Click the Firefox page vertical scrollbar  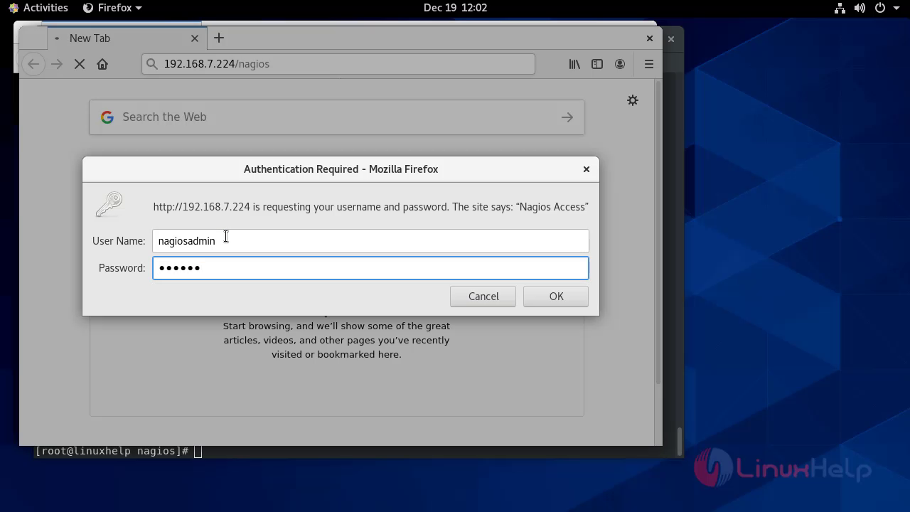658,233
